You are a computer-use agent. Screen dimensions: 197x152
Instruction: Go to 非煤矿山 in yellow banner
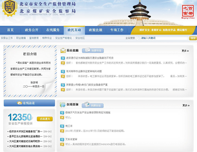click(x=156, y=30)
